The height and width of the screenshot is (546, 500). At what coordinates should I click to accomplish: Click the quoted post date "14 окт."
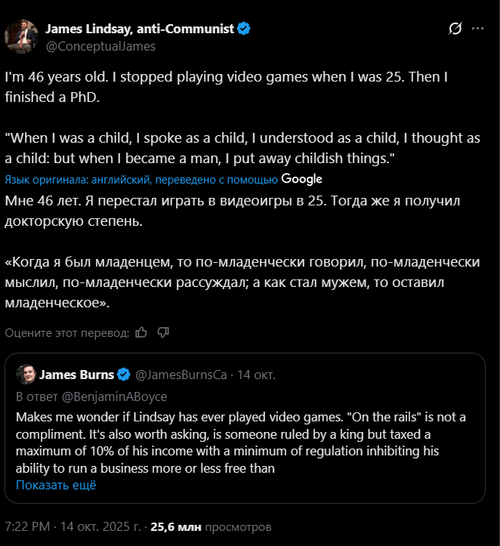click(257, 375)
